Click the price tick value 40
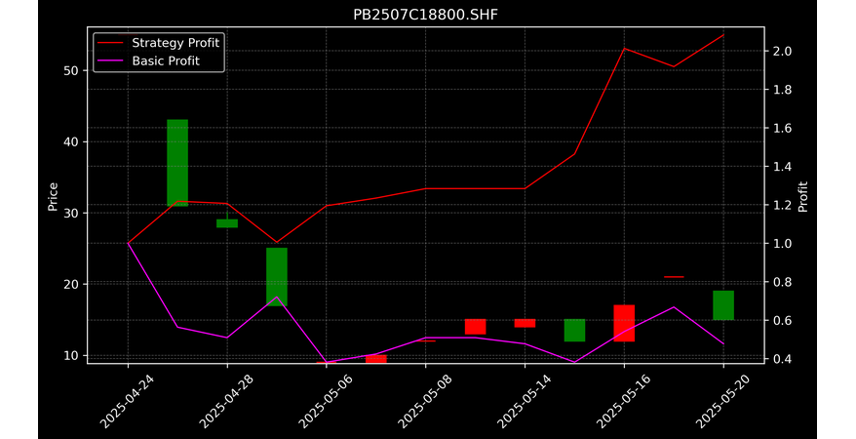 (72, 142)
